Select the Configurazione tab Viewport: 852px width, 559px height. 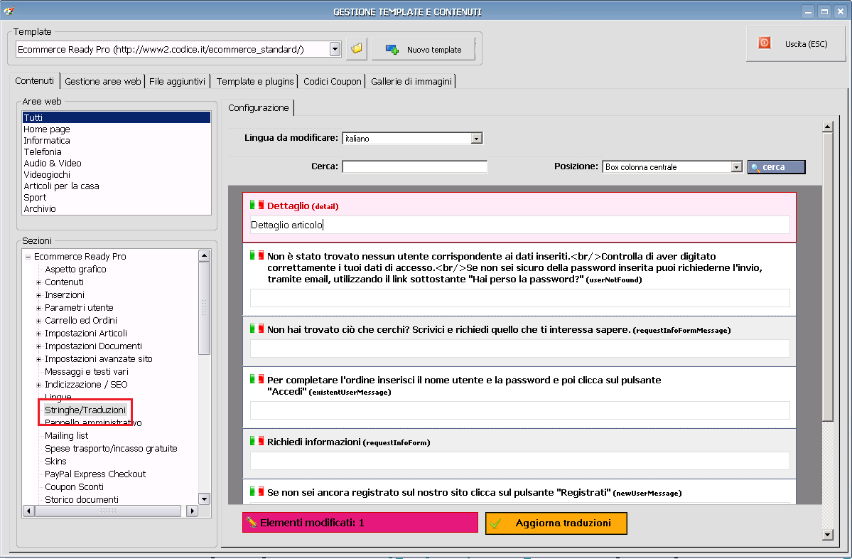pyautogui.click(x=258, y=107)
